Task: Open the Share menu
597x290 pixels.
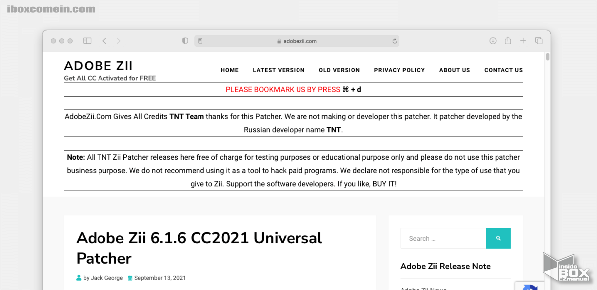Action: click(x=508, y=41)
